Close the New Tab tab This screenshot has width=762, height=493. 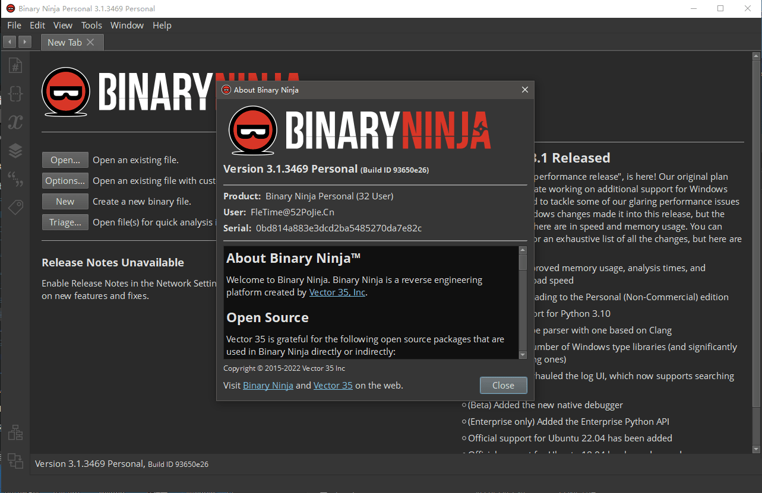click(x=90, y=42)
